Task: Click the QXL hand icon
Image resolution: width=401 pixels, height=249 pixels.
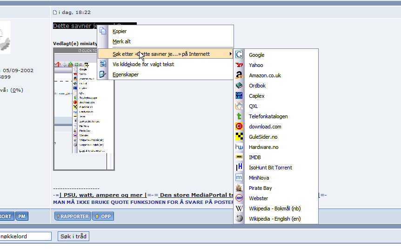Action: click(239, 106)
